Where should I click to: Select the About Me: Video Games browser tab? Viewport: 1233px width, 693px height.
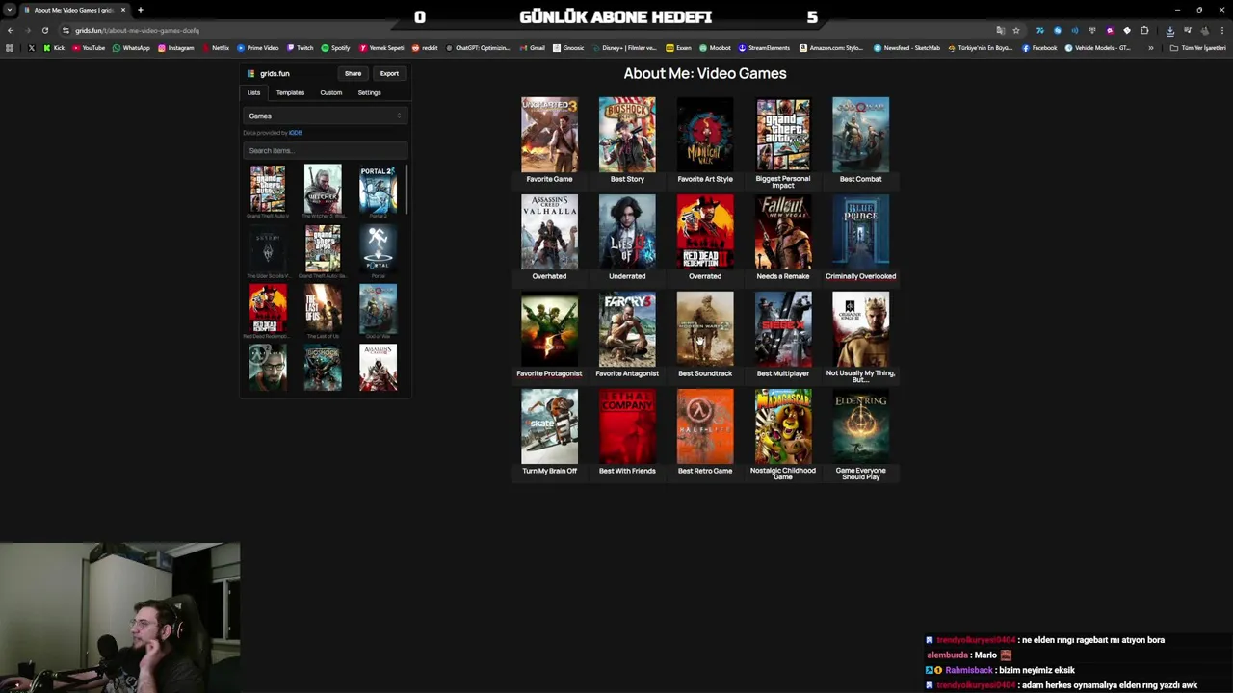(x=73, y=10)
